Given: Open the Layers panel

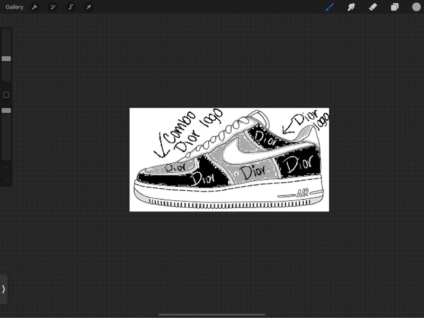Looking at the screenshot, I should coord(394,7).
